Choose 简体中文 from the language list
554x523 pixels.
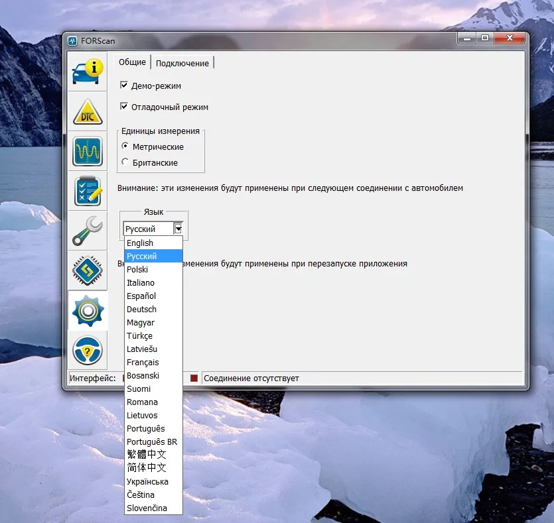153,468
